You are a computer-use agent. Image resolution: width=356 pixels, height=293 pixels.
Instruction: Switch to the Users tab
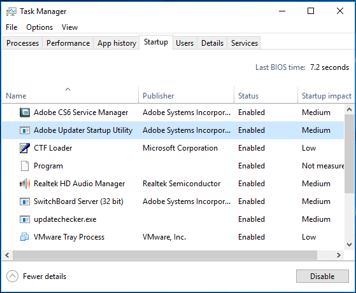(x=185, y=43)
